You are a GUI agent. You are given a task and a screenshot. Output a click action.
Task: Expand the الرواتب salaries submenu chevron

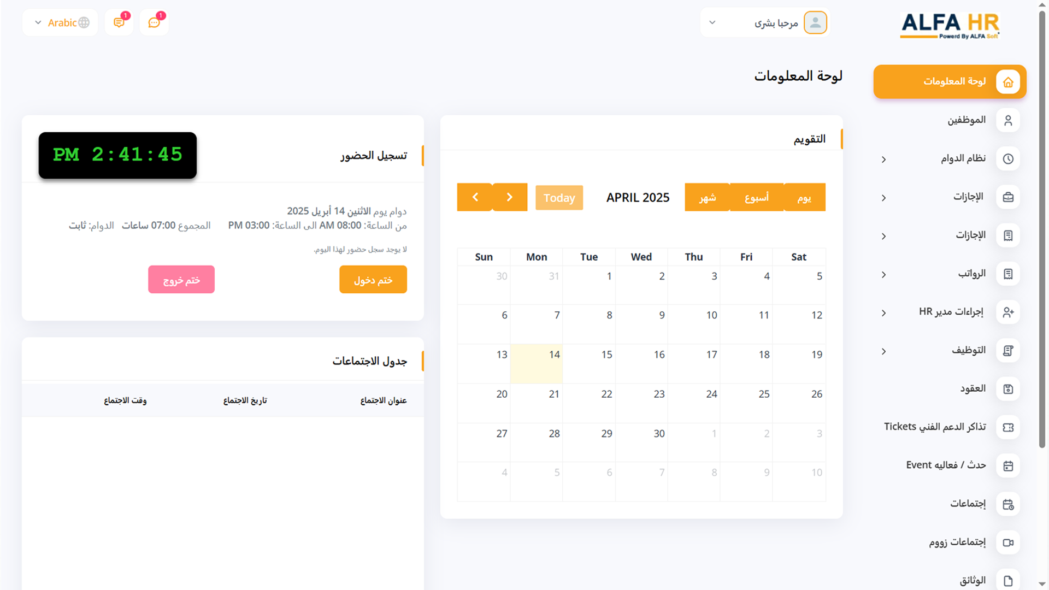click(x=883, y=274)
